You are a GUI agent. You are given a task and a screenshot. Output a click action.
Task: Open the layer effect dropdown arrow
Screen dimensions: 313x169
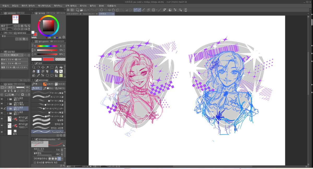pos(27,39)
